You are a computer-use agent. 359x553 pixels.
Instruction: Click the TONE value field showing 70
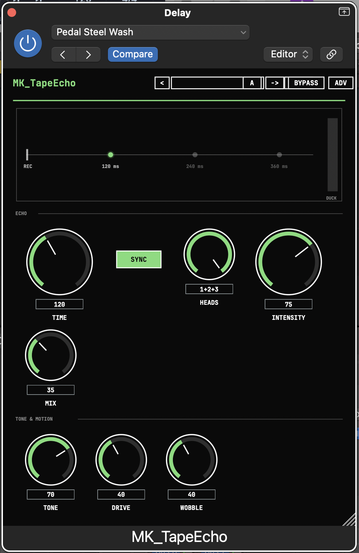pyautogui.click(x=51, y=495)
